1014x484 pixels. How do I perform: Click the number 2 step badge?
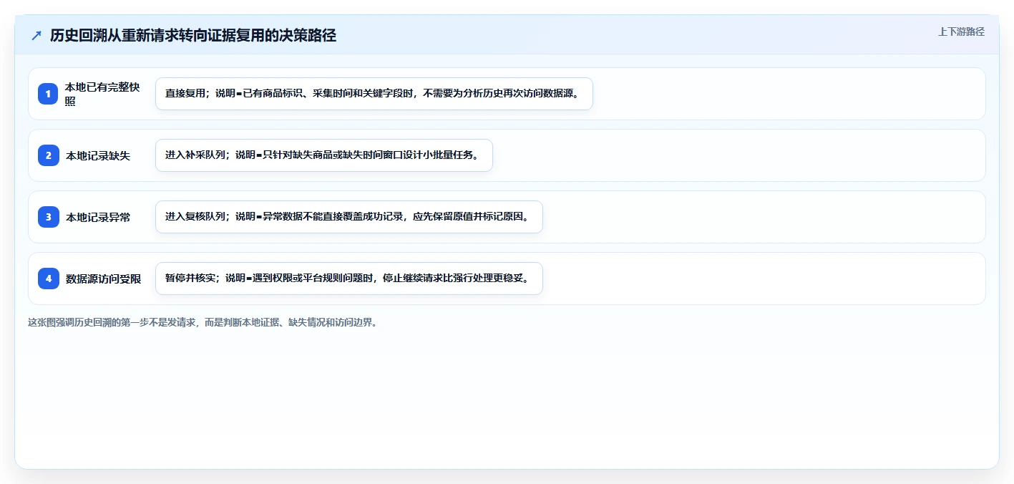click(48, 155)
